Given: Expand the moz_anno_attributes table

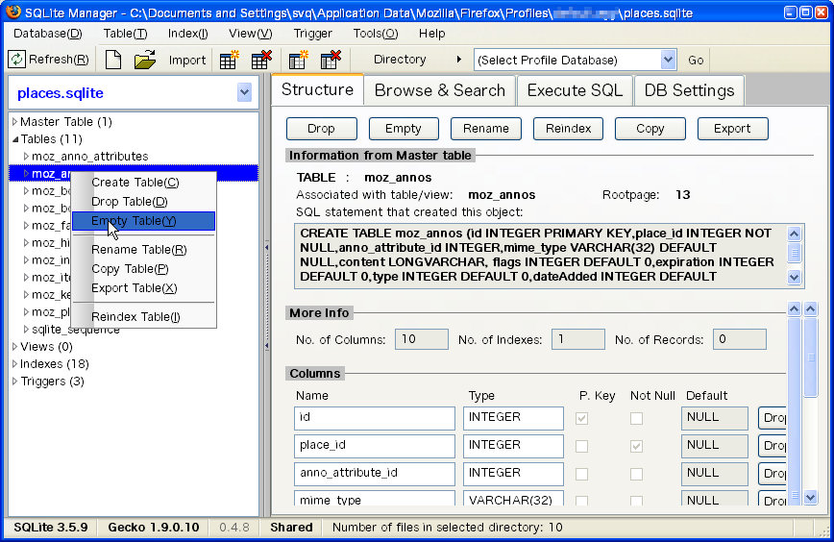Looking at the screenshot, I should [26, 157].
